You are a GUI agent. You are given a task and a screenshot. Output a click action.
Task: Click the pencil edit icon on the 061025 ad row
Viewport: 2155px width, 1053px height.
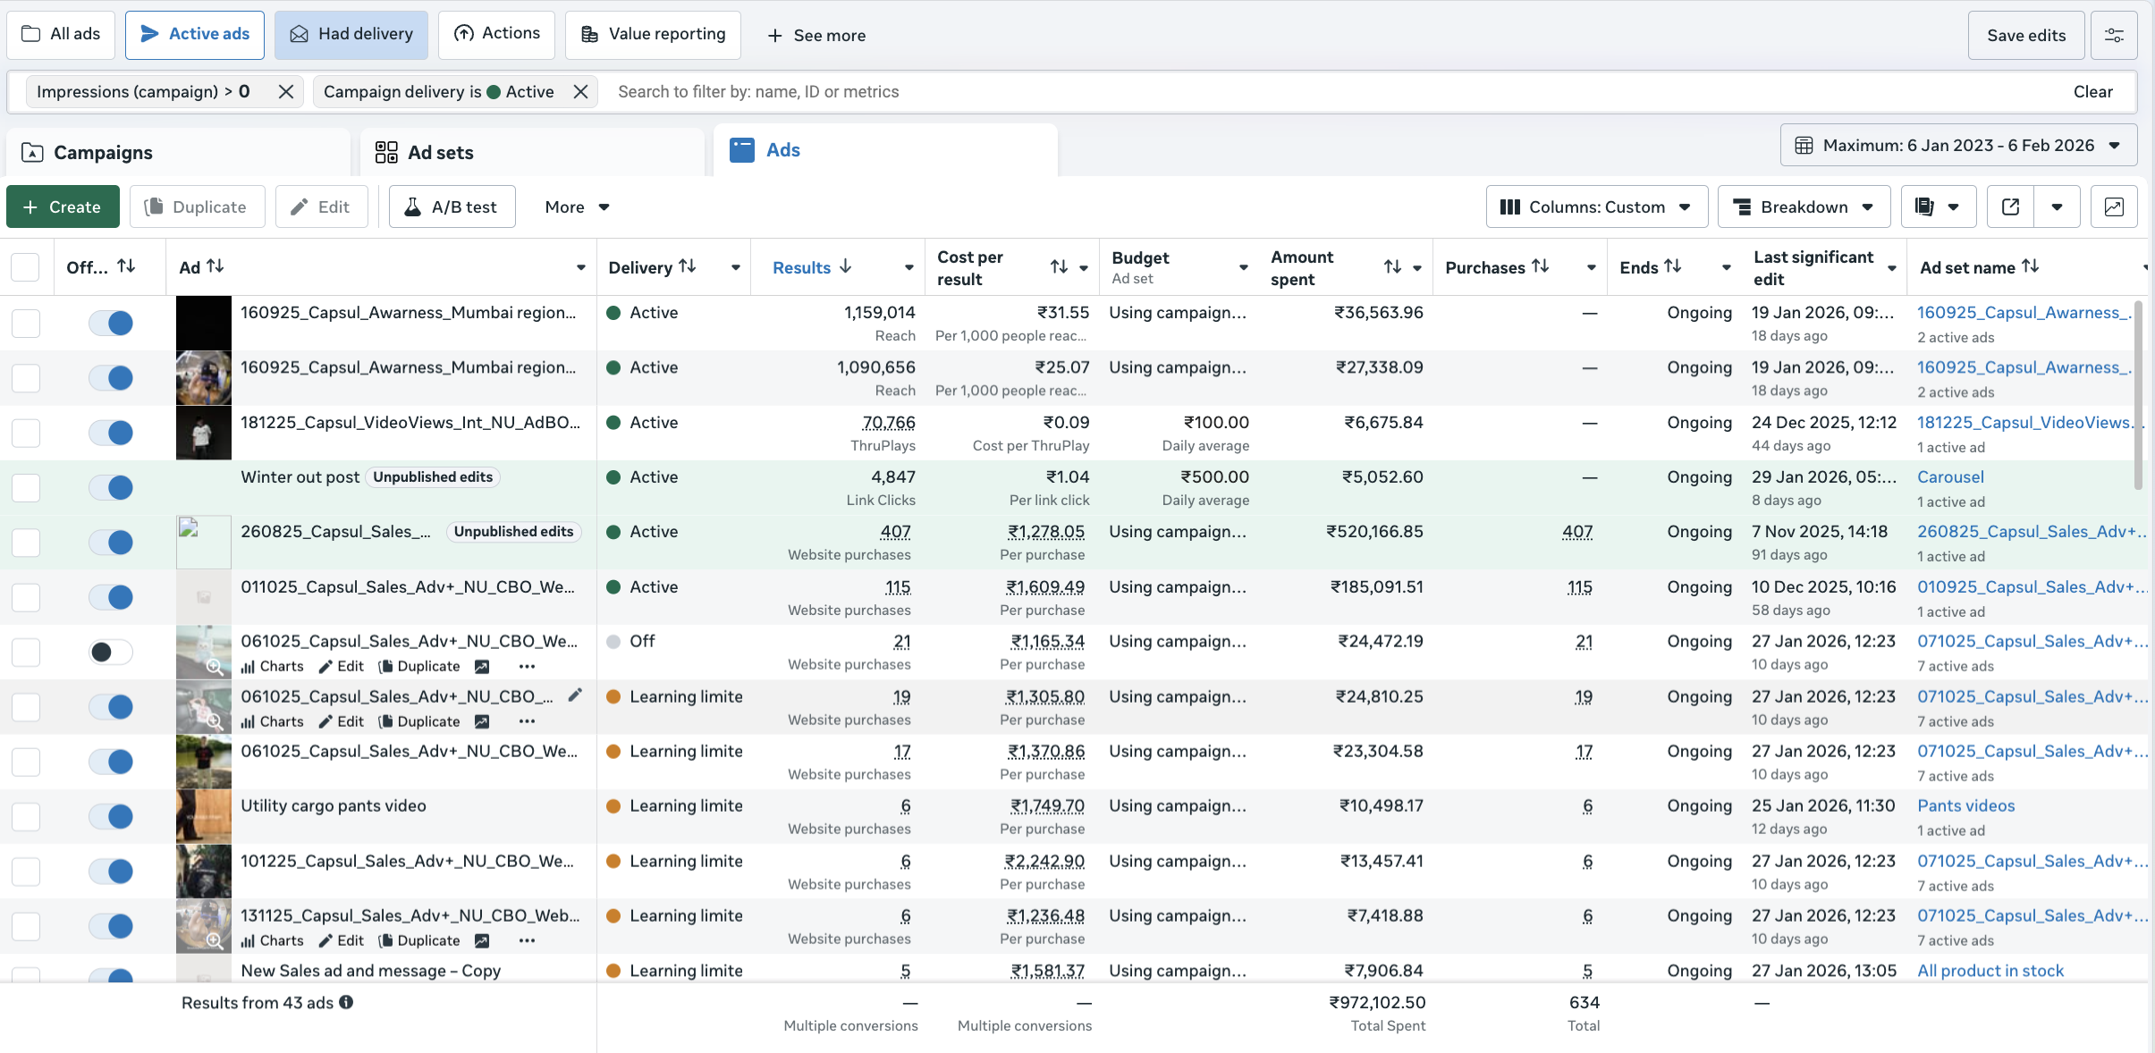click(575, 695)
